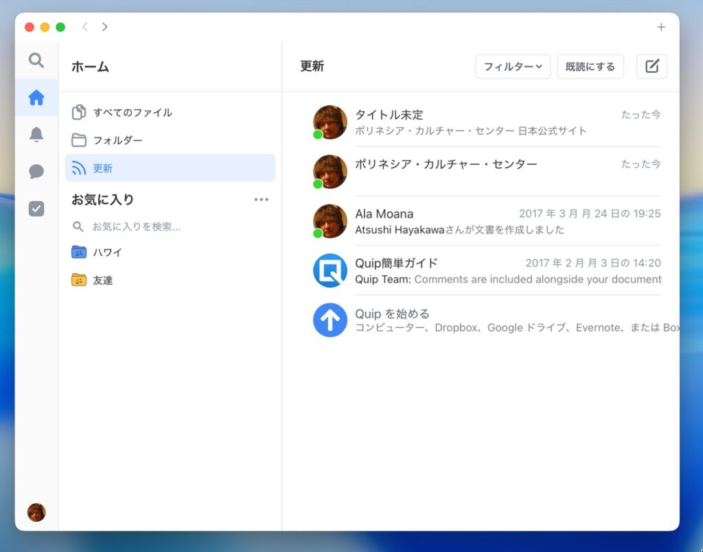Click the compose new document icon
Viewport: 703px width, 552px height.
(x=652, y=67)
